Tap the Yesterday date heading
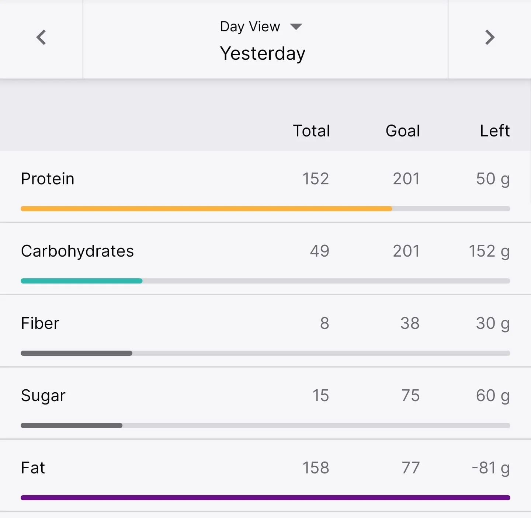 click(x=263, y=53)
